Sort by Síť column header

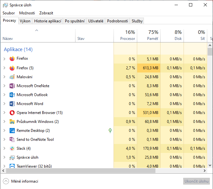coord(195,35)
